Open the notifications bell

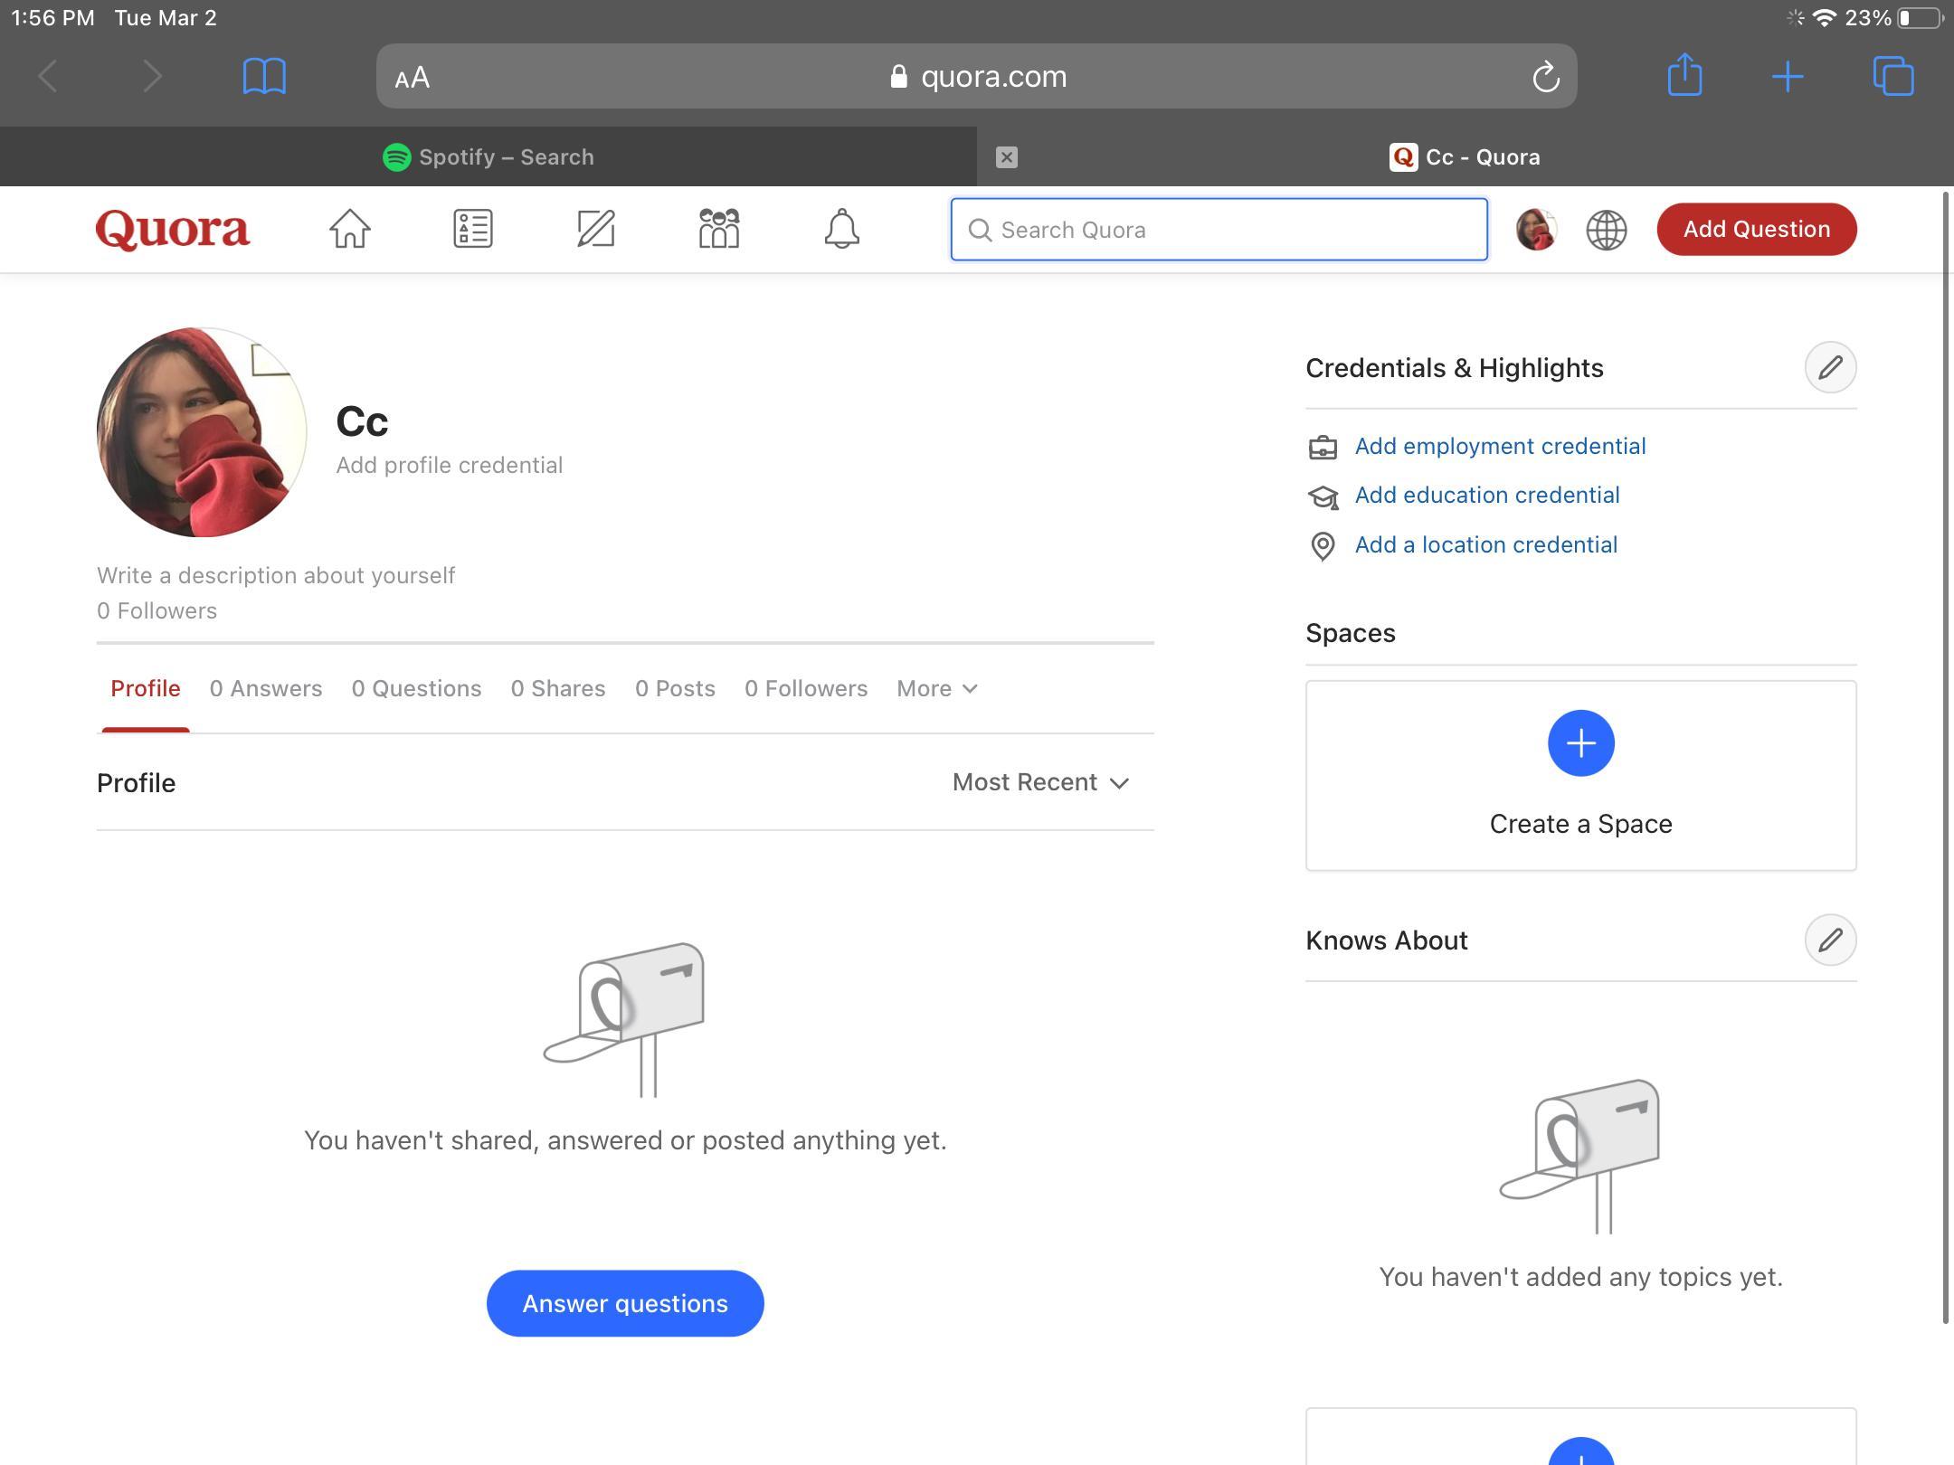click(x=841, y=229)
